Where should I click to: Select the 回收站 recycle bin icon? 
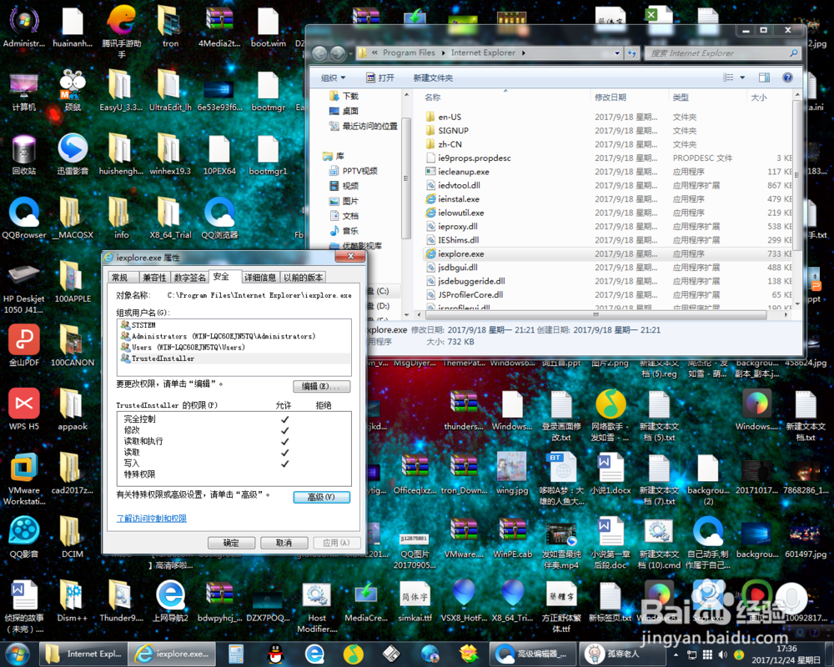(24, 155)
